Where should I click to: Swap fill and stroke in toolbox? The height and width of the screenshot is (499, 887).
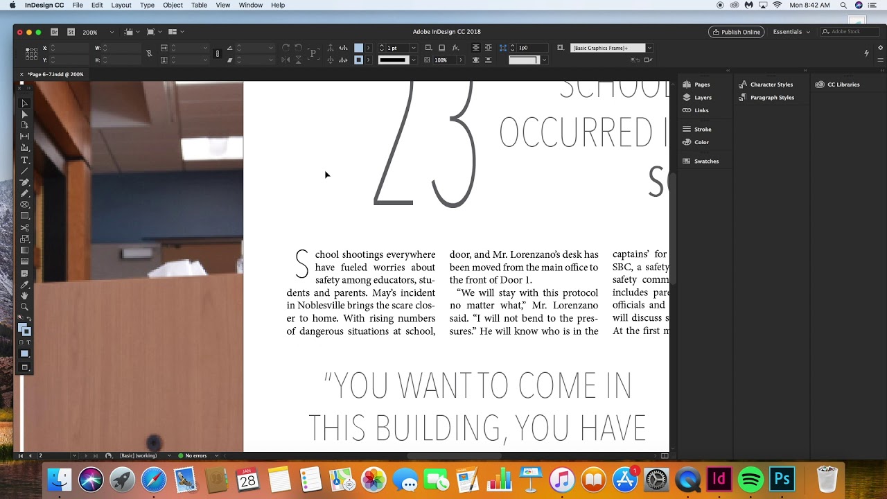pyautogui.click(x=28, y=319)
